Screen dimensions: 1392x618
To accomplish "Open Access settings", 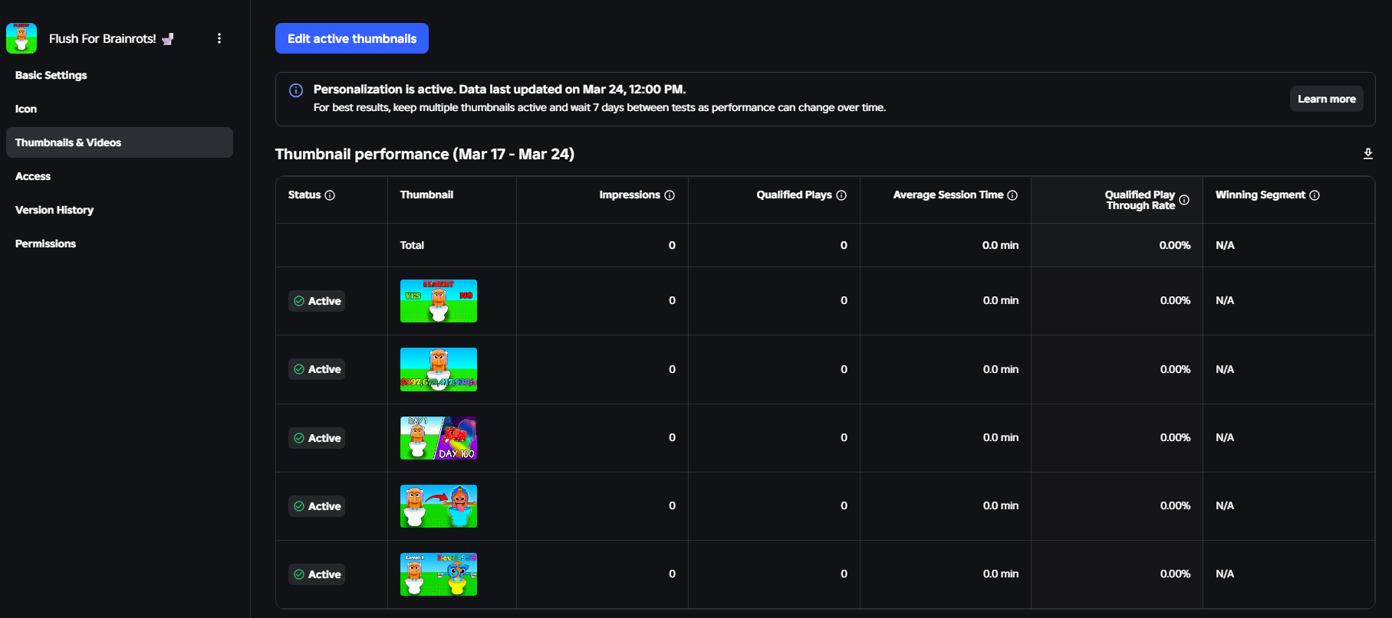I will pos(120,176).
